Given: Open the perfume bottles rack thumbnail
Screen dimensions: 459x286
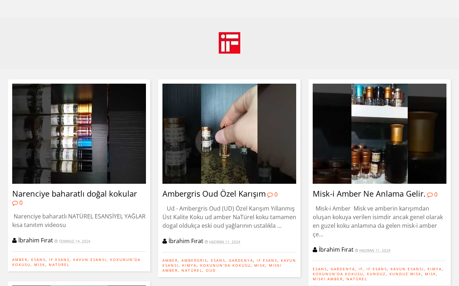Looking at the screenshot, I should (x=79, y=134).
